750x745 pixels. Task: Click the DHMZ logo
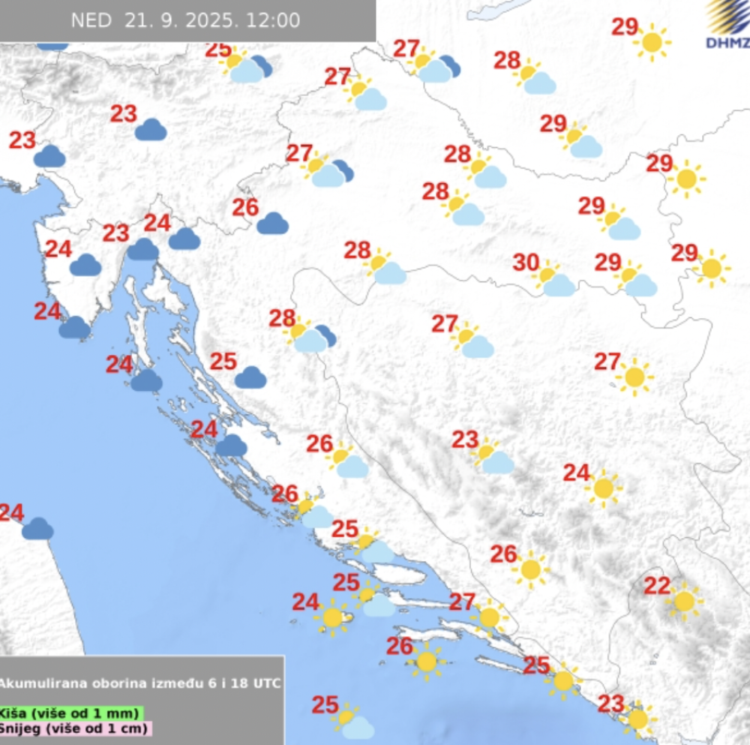tap(728, 25)
